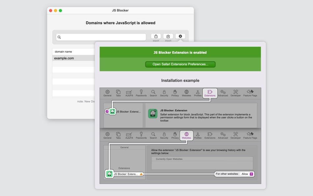Focus the domain search field

[x=101, y=37]
